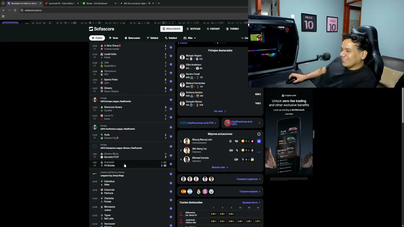
Task: Star the Larne FC vs Iberia match
Action: coord(171,117)
